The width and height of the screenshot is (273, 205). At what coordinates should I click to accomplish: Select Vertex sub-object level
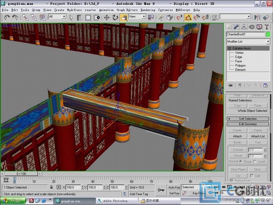point(239,53)
